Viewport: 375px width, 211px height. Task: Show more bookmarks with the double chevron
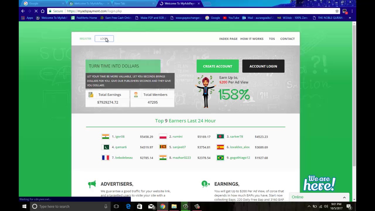pyautogui.click(x=350, y=18)
